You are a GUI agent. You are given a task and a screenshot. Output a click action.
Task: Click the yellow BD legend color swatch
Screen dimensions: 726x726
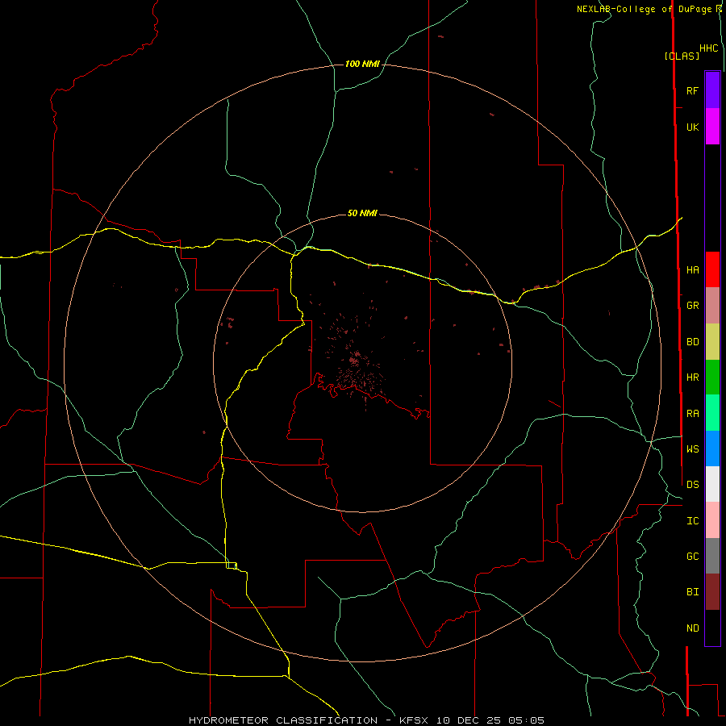coord(712,342)
